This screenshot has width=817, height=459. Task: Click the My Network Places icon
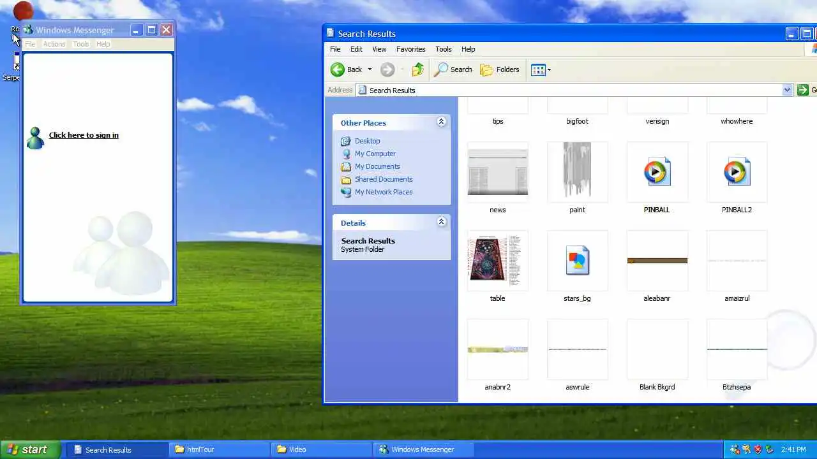tap(346, 192)
